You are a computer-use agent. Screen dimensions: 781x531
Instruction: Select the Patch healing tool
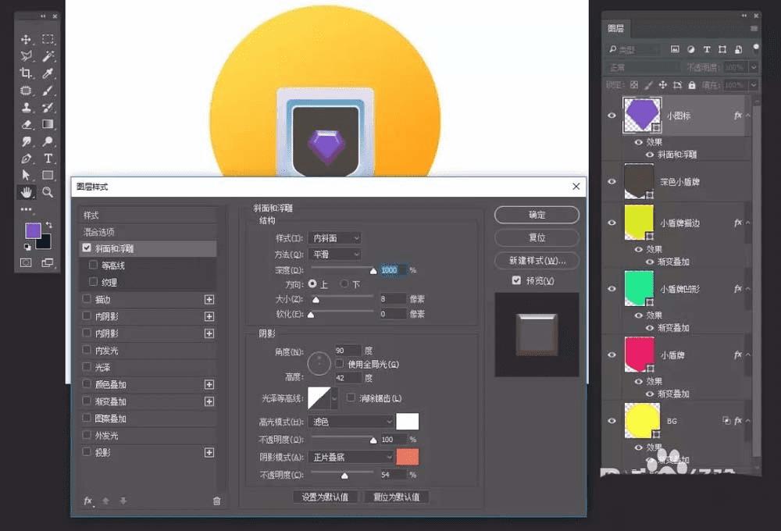[26, 91]
